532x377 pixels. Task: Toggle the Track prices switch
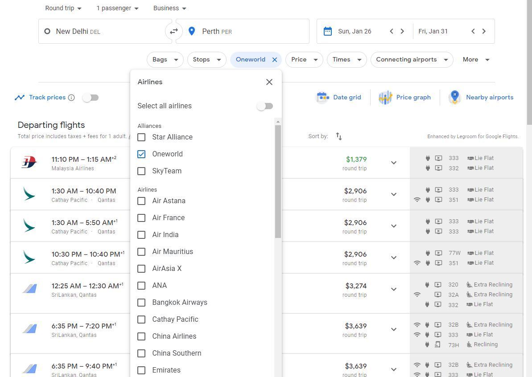(x=91, y=98)
